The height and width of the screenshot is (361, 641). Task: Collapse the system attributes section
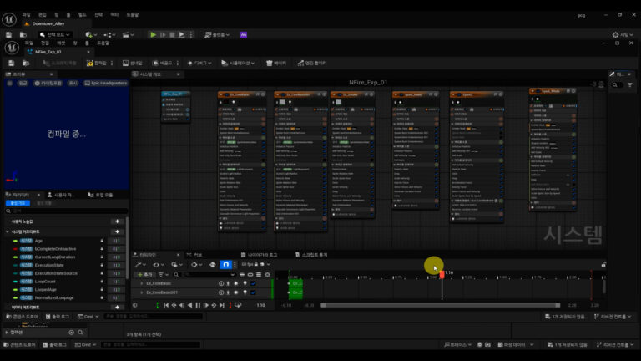click(6, 231)
